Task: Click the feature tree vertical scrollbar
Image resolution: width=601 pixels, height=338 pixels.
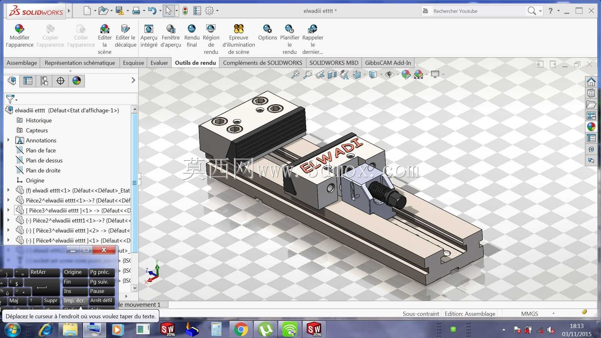Action: 135,183
